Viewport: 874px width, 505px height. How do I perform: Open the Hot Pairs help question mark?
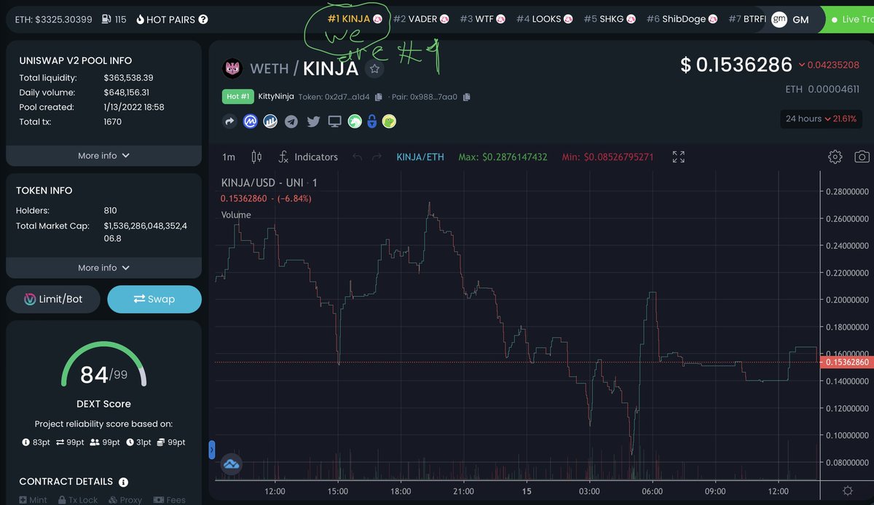[203, 19]
